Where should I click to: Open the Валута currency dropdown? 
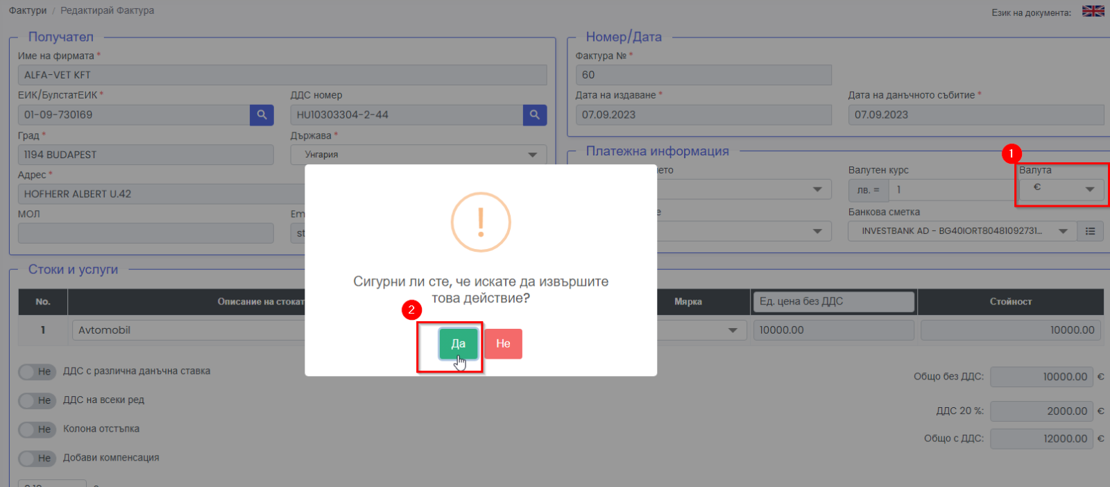point(1061,189)
